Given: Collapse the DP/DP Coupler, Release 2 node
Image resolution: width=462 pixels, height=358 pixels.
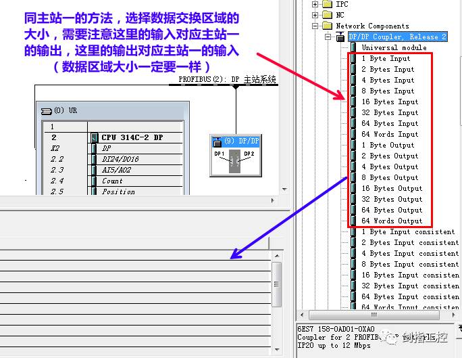Looking at the screenshot, I should click(x=328, y=37).
